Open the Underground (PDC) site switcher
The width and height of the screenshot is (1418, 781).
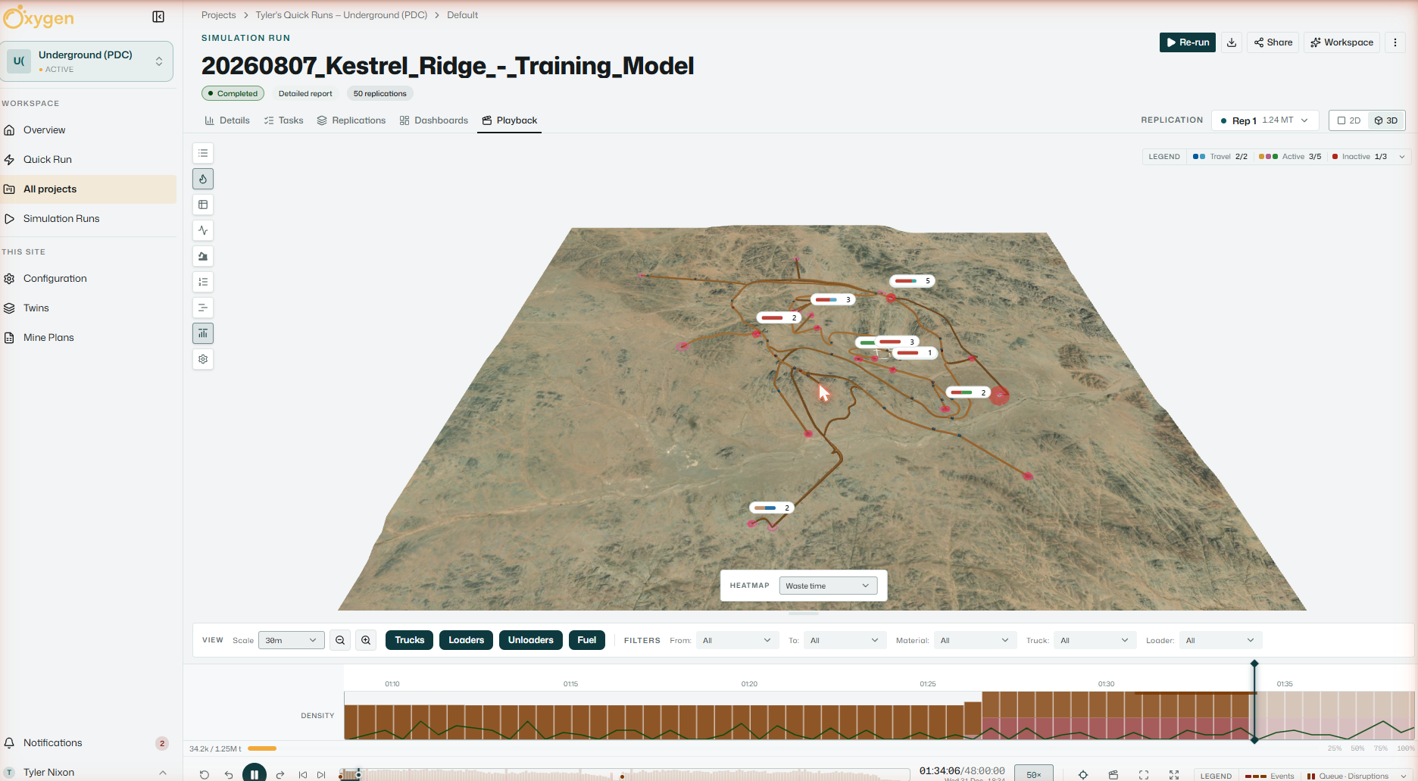pyautogui.click(x=88, y=61)
